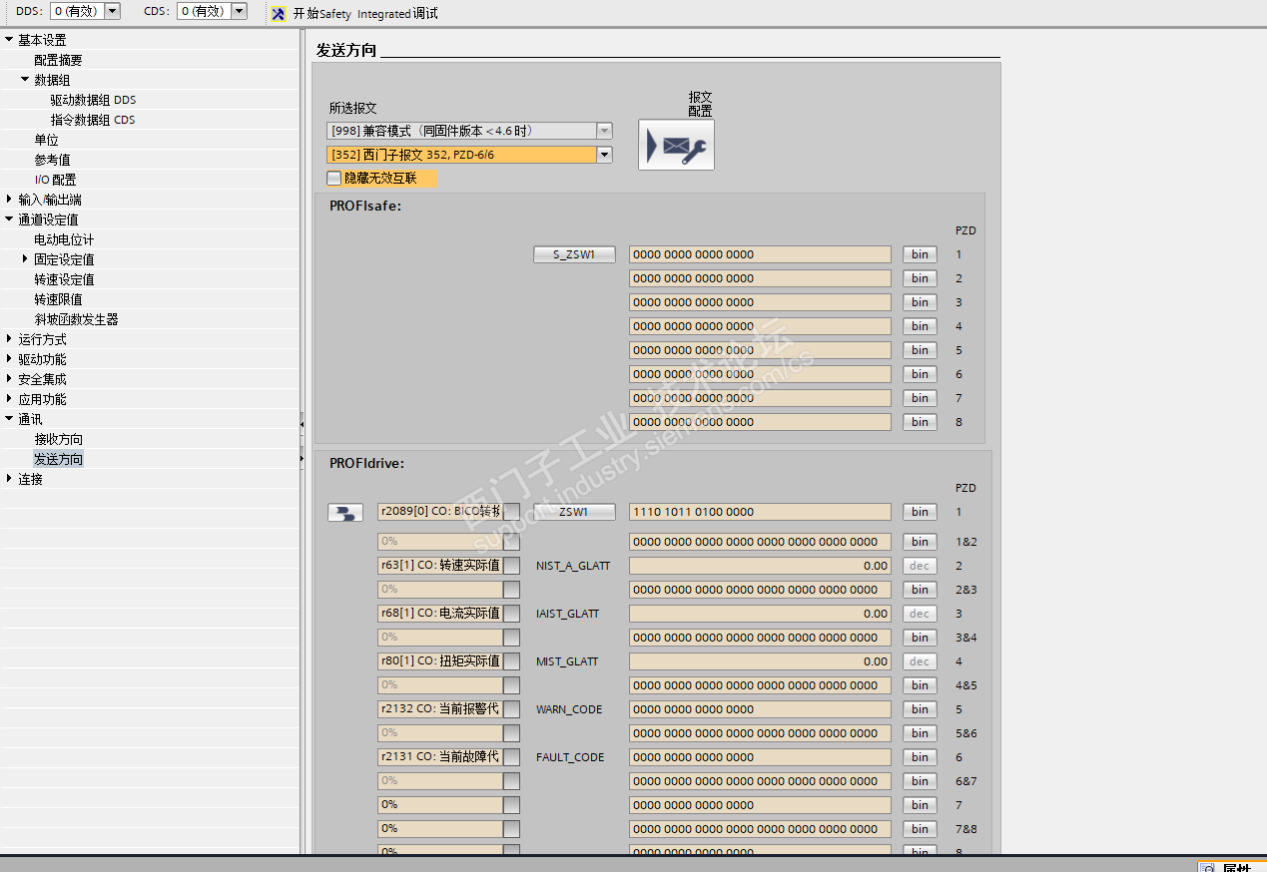Select 转速限值 tree item
This screenshot has width=1267, height=872.
click(58, 299)
